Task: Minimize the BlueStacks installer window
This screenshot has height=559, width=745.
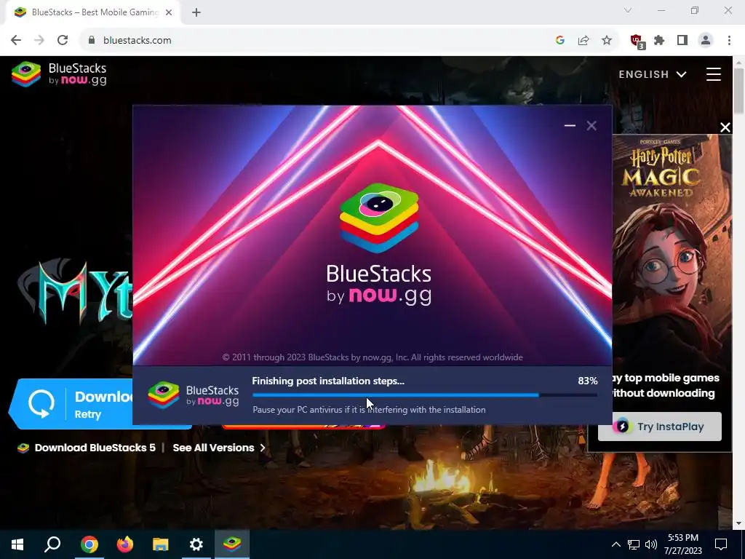Action: click(x=570, y=125)
